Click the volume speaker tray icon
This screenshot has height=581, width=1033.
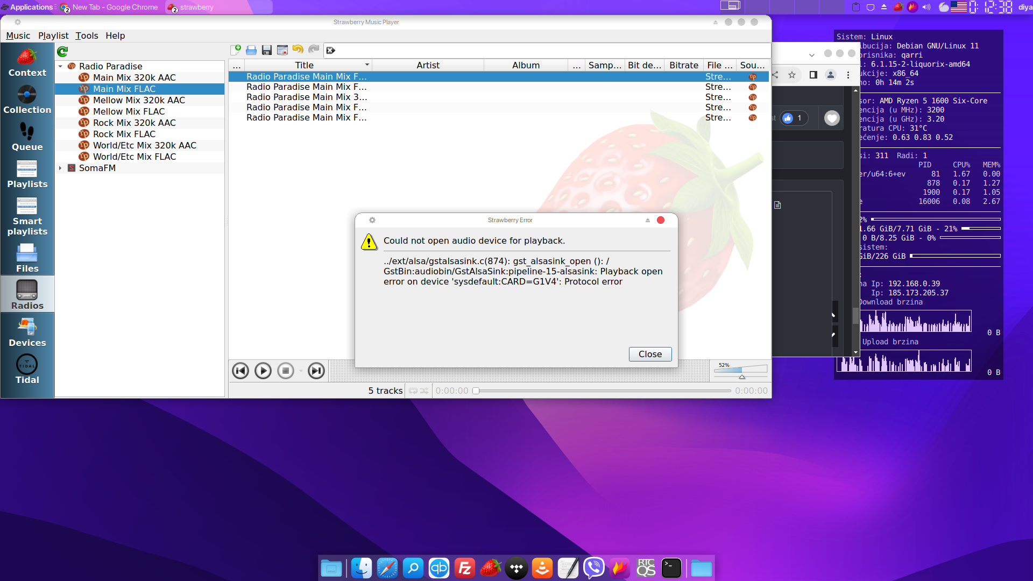[926, 7]
